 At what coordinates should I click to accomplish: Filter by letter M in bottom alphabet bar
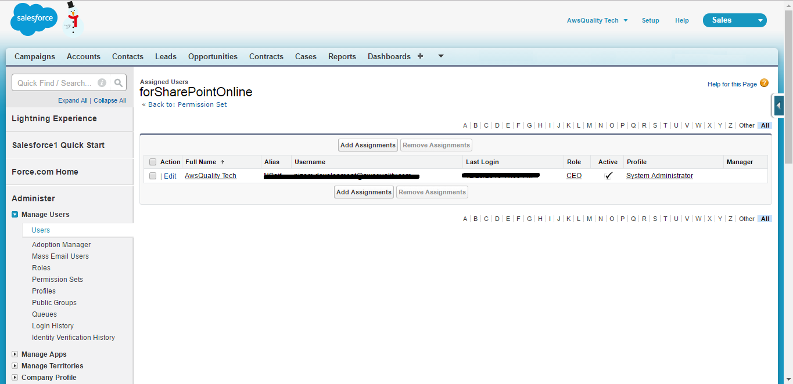pos(589,219)
